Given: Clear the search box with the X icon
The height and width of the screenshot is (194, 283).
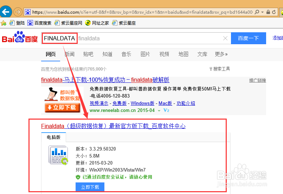Looking at the screenshot, I should (225, 38).
